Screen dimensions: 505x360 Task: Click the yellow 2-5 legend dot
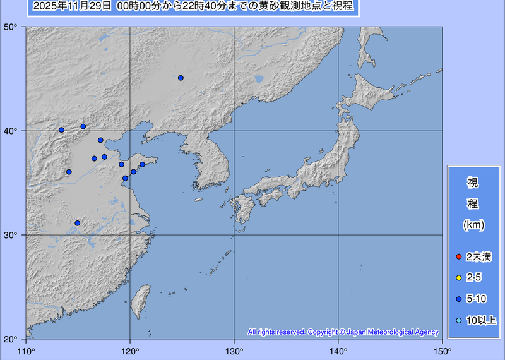[x=459, y=278]
